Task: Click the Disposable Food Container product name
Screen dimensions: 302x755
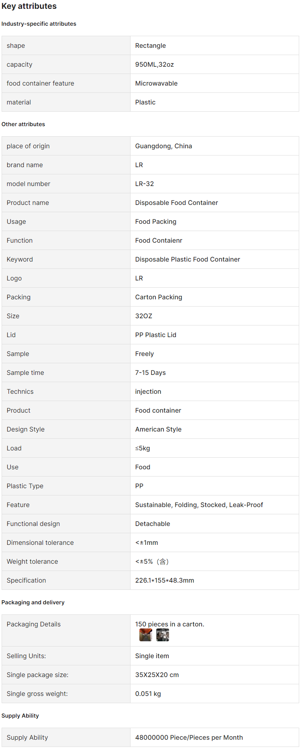Action: (x=177, y=203)
